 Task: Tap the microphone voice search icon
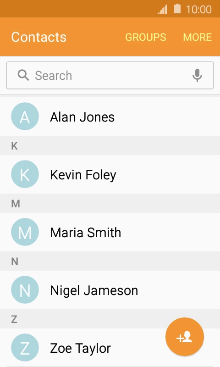tap(197, 75)
